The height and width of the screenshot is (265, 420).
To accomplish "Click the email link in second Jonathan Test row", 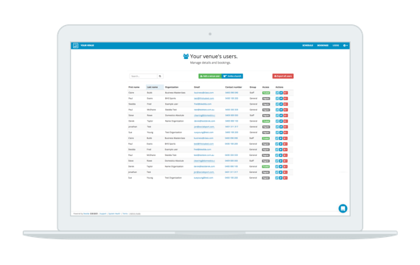I will pyautogui.click(x=204, y=172).
